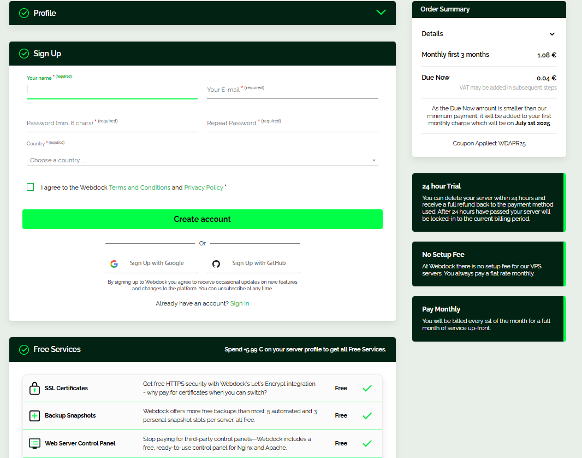Click the 'Backup Snapshots' row title
582x458 pixels.
pyautogui.click(x=70, y=416)
